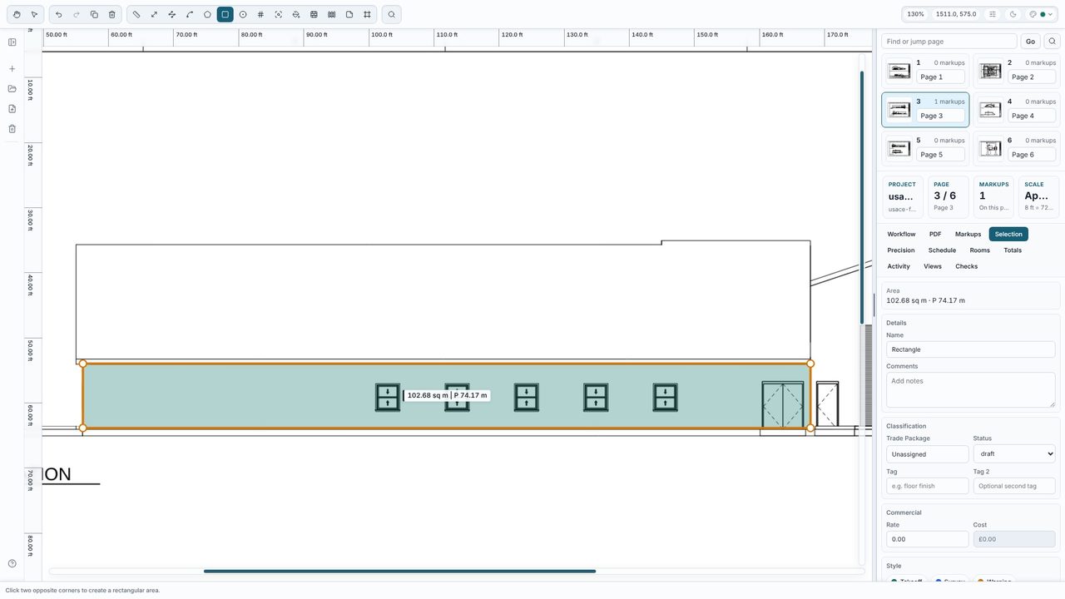
Task: Click the Tag input field
Action: [928, 486]
